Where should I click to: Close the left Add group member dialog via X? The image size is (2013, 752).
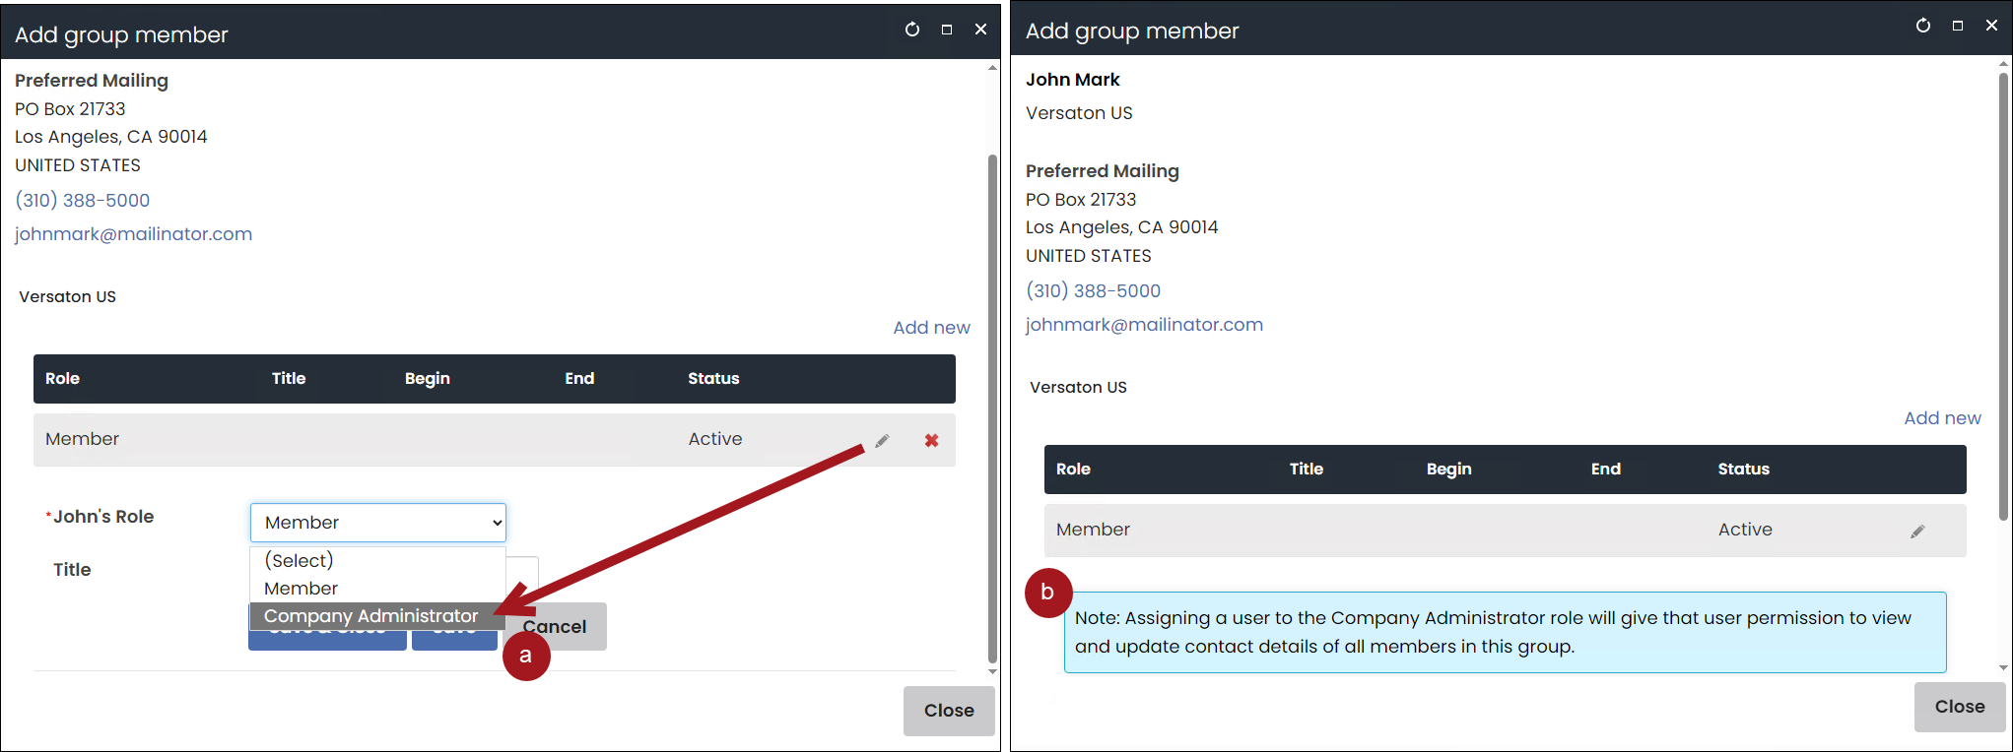[980, 30]
